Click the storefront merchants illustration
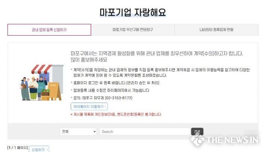 coord(42,82)
